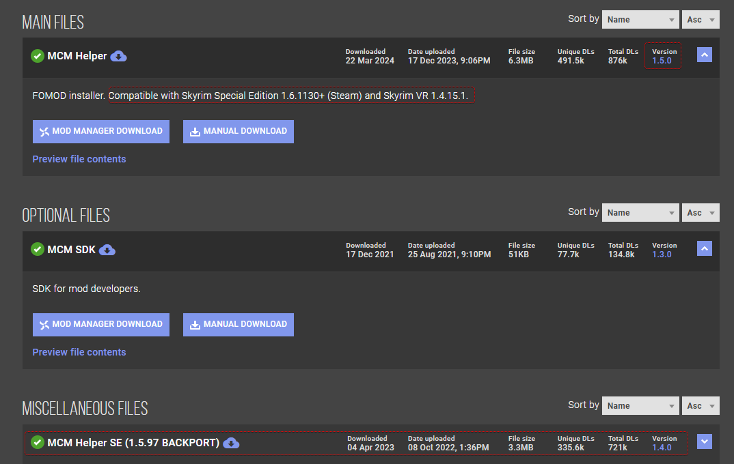
Task: Open Main Files Asc order dropdown
Action: 701,20
